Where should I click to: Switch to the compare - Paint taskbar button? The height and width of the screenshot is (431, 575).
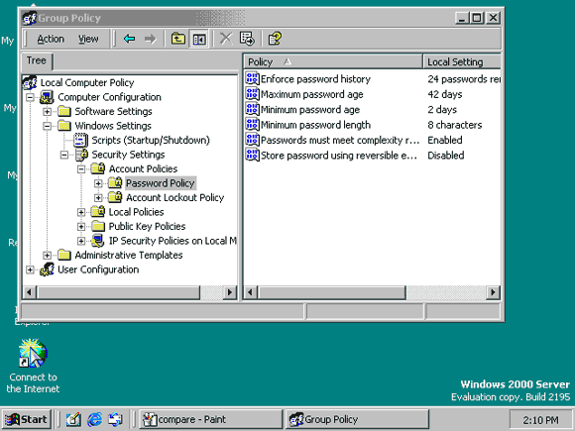[x=210, y=419]
